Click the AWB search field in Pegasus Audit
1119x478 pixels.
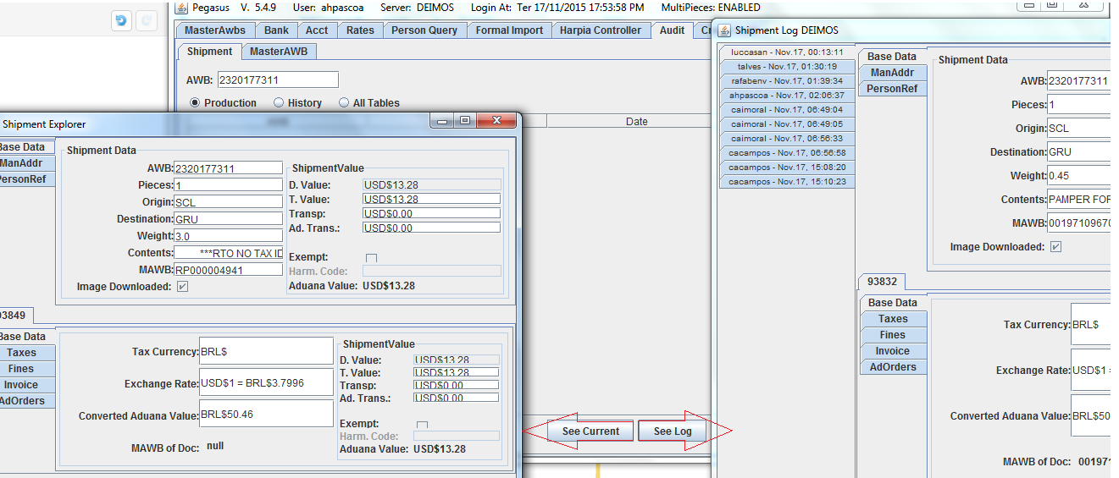pos(278,80)
